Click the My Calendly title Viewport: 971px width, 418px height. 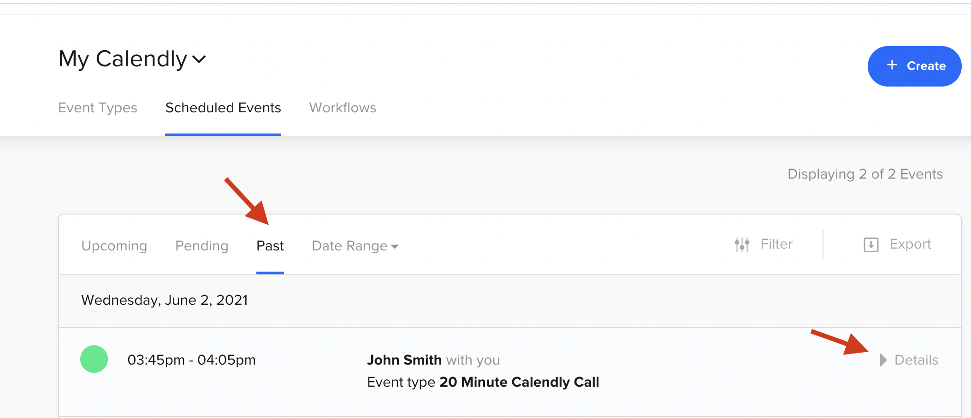point(123,59)
